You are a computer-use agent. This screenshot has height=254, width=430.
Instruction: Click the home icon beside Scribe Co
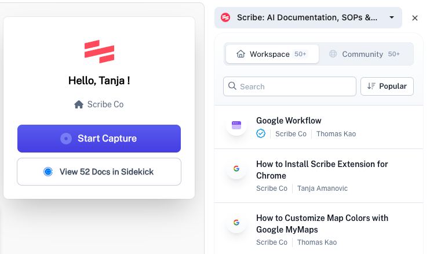(x=79, y=104)
